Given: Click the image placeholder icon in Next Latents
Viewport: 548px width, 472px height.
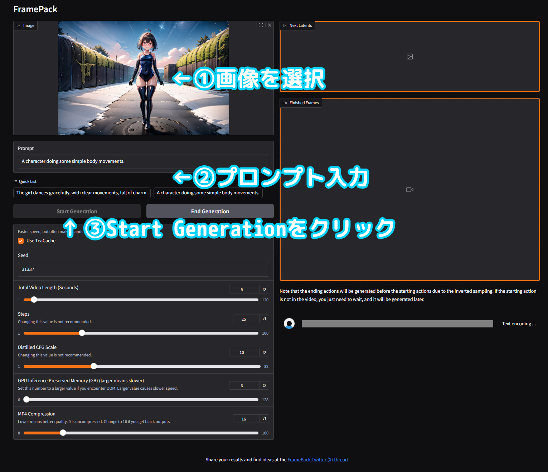Looking at the screenshot, I should [x=409, y=56].
